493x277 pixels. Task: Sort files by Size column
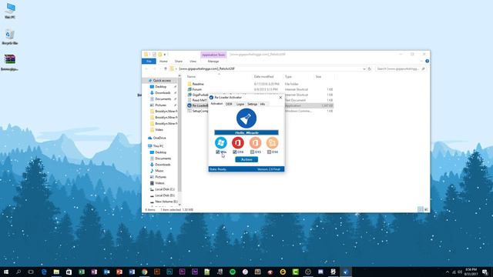pos(318,77)
